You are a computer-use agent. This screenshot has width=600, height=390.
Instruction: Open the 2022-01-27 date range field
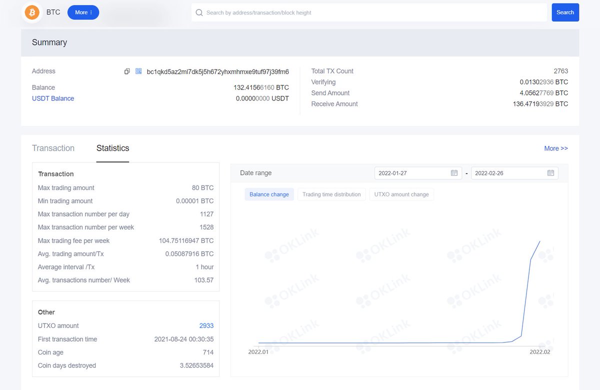[410, 172]
